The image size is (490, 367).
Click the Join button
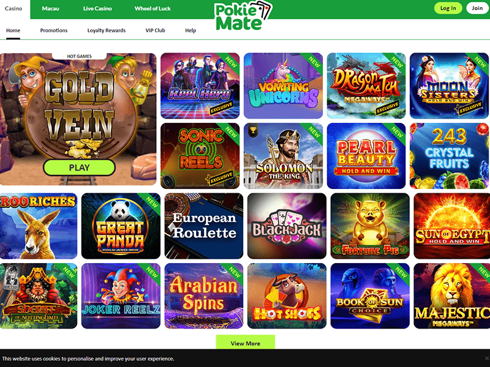(x=477, y=8)
